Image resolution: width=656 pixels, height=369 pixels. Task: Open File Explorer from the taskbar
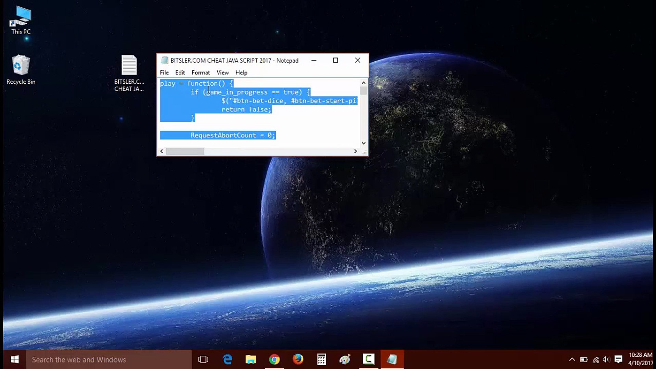coord(251,359)
